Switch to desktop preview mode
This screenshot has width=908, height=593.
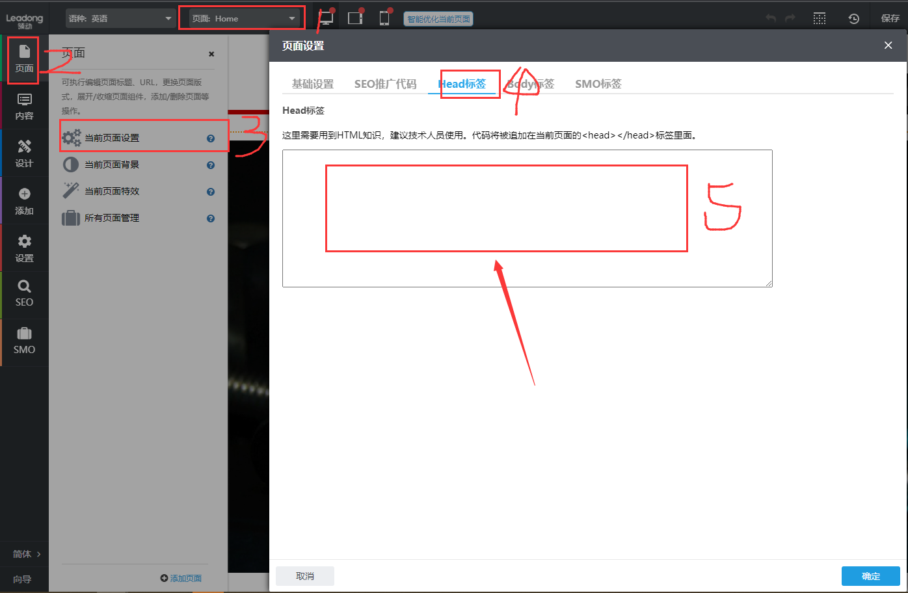pos(326,18)
